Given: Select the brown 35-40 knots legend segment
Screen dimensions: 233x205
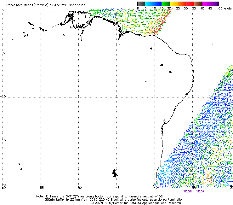Looking at the screenshot, I should 198,4.
